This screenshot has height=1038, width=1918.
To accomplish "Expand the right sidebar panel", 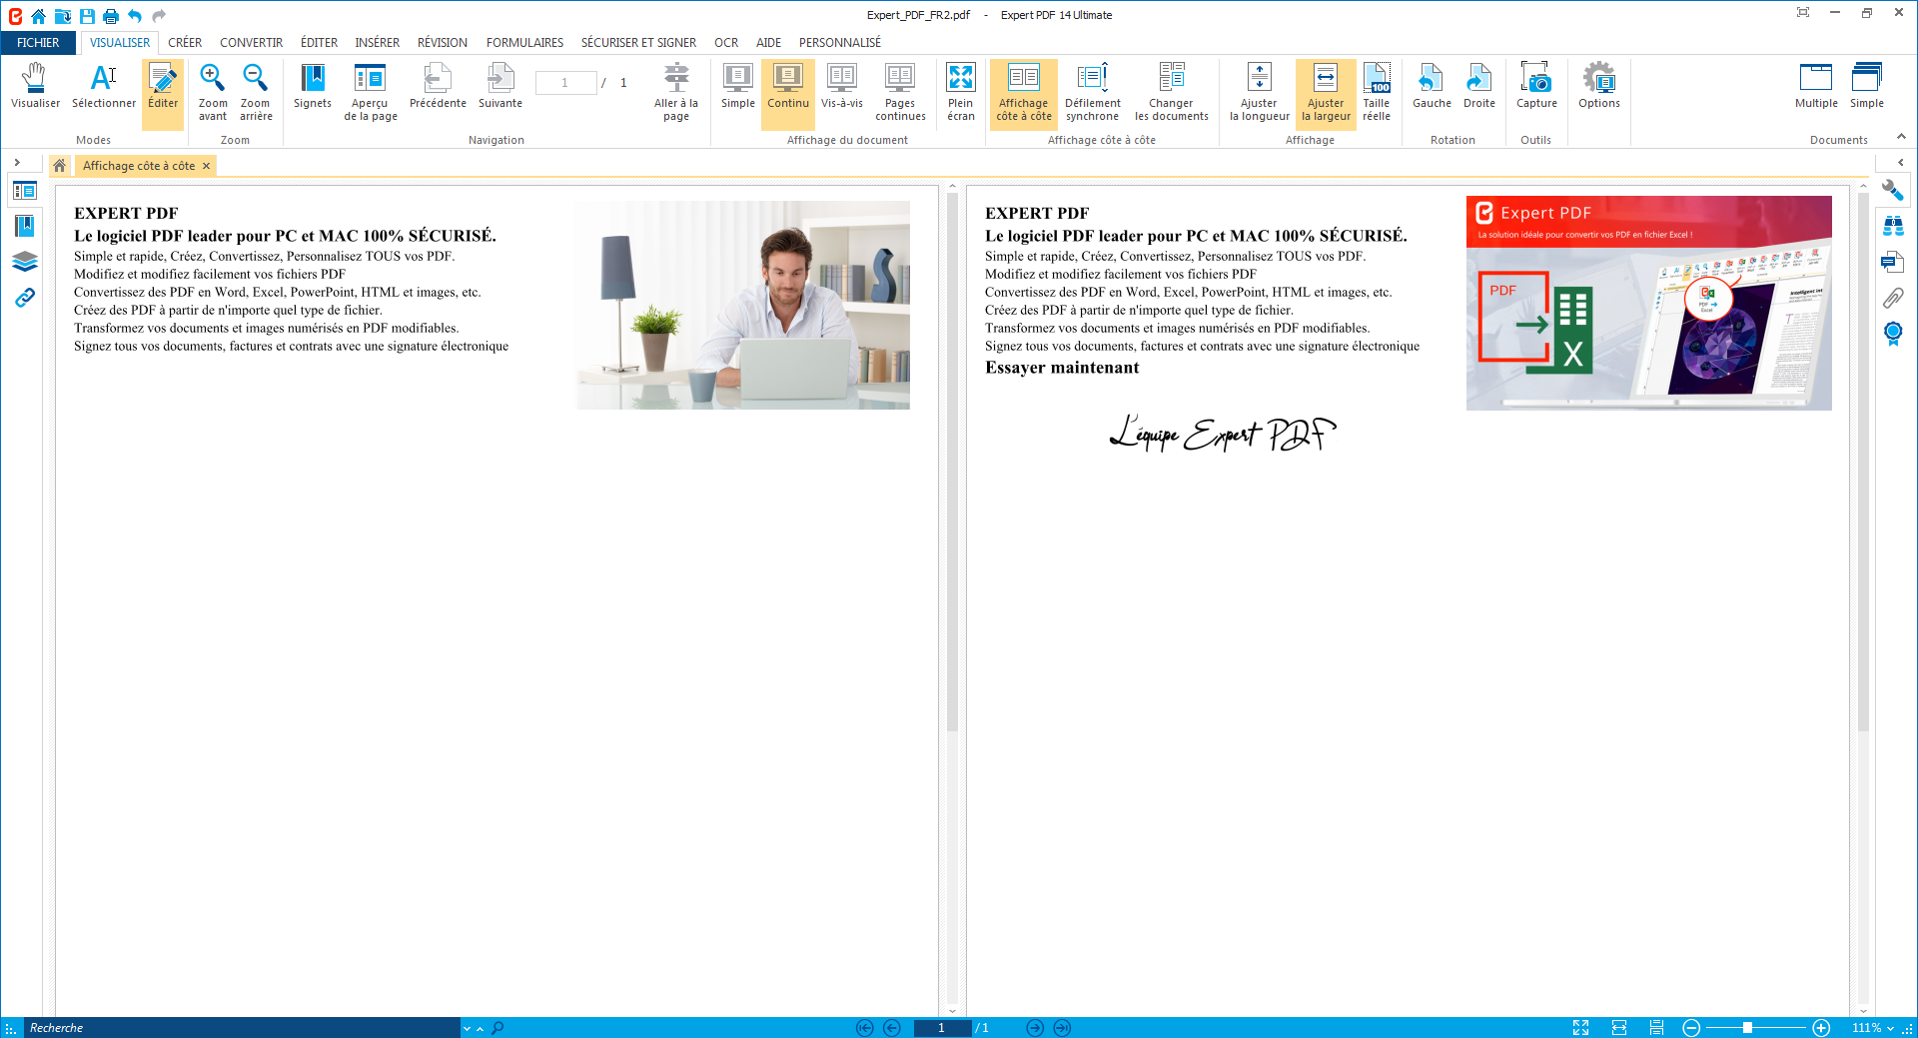I will click(1900, 162).
